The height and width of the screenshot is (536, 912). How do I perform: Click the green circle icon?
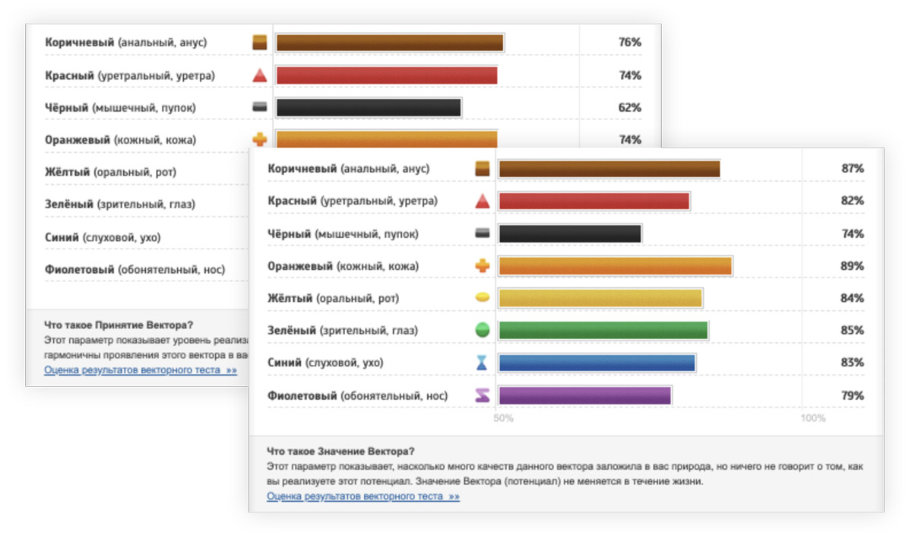[482, 331]
